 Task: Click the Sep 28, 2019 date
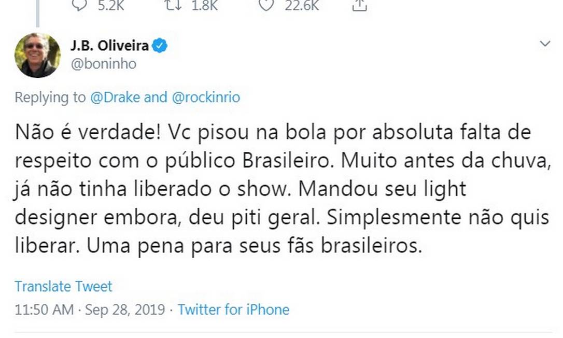125,310
